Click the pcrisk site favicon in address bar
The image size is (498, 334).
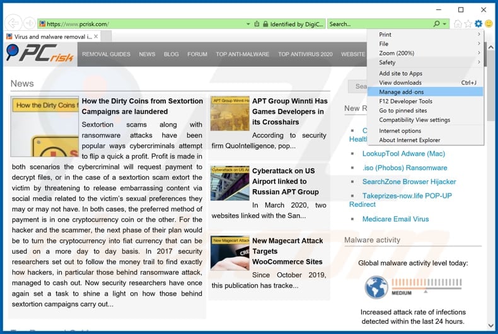click(x=42, y=24)
